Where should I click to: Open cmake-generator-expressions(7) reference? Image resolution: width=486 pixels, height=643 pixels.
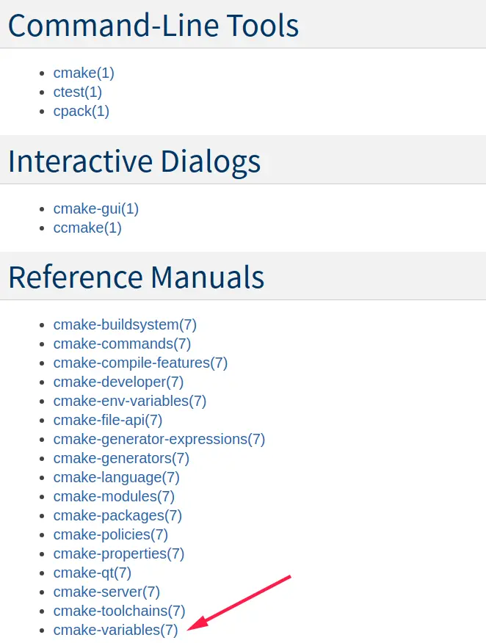point(159,439)
